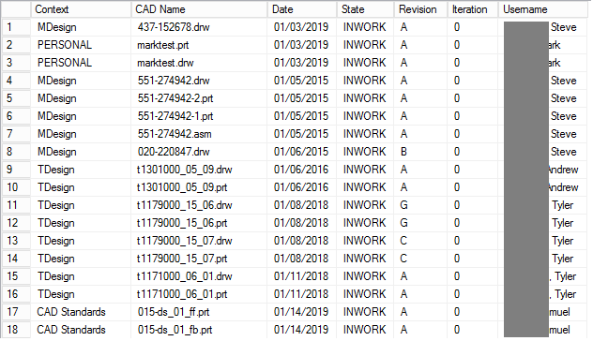Select CAD Standards context in row 17

point(81,312)
